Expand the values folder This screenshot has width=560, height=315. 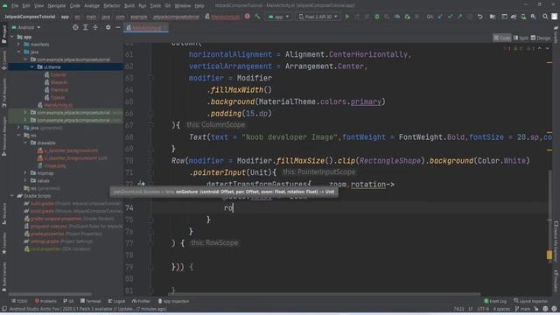point(25,180)
